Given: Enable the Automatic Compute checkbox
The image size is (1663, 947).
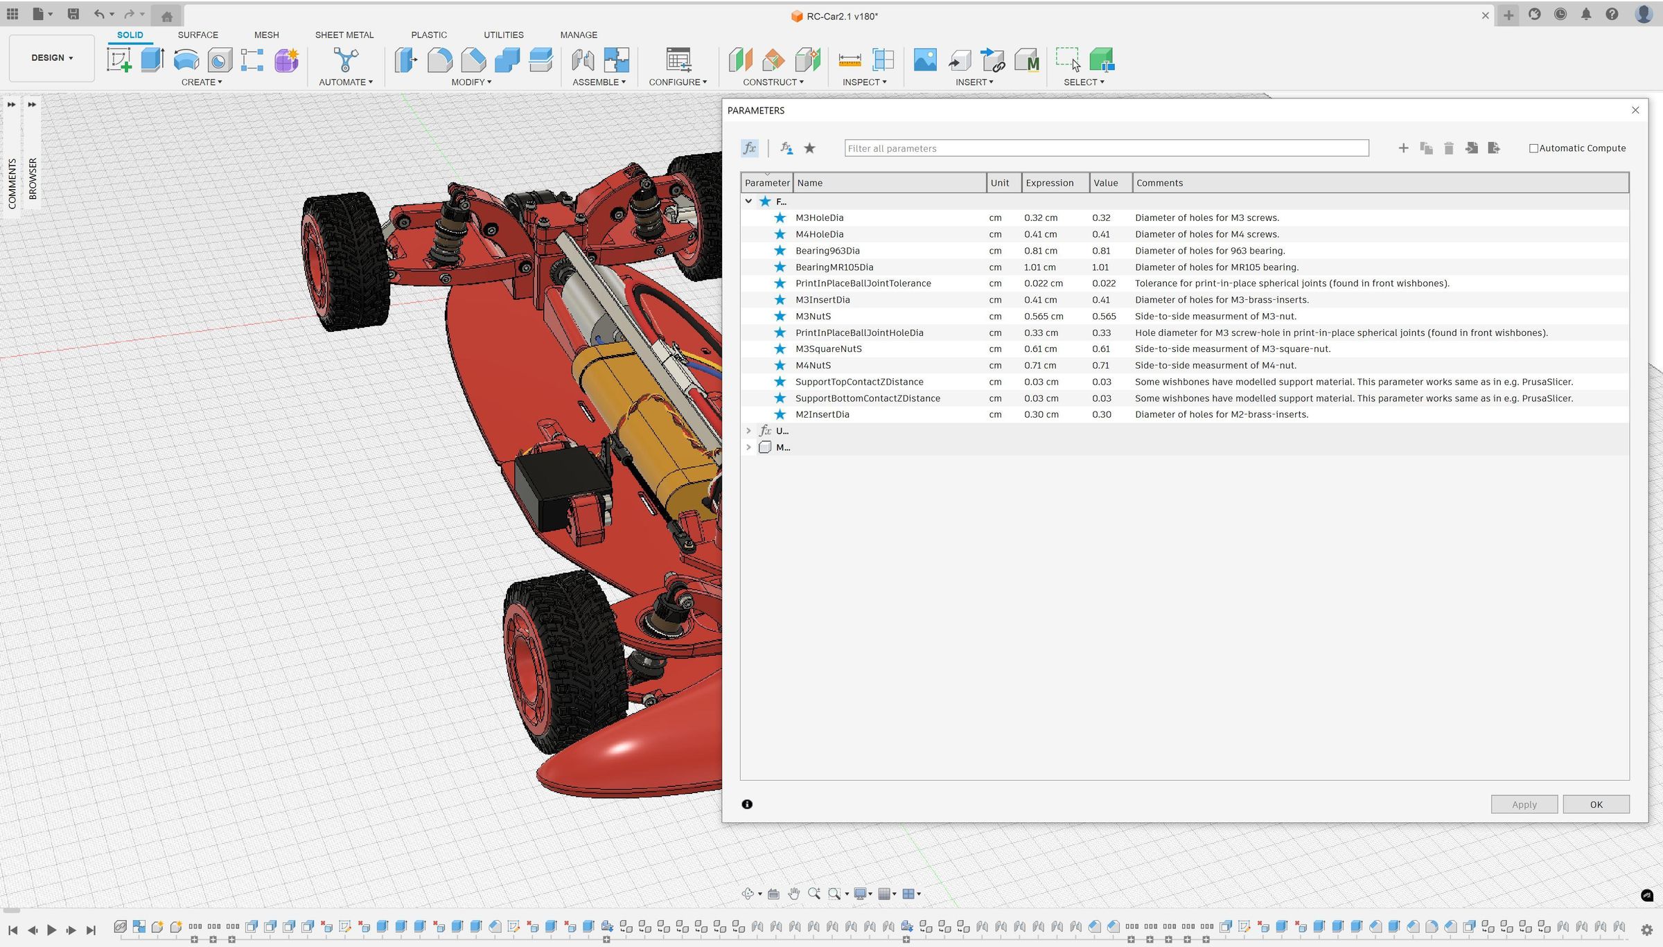Looking at the screenshot, I should pos(1533,148).
